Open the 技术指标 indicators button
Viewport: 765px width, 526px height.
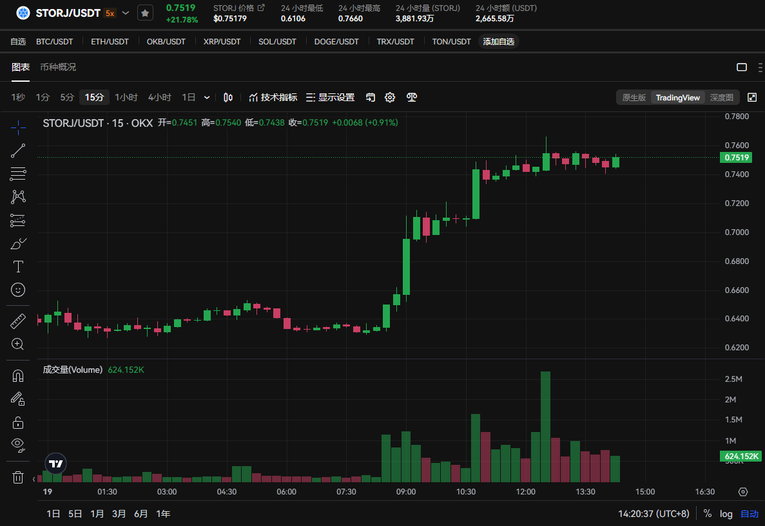273,97
